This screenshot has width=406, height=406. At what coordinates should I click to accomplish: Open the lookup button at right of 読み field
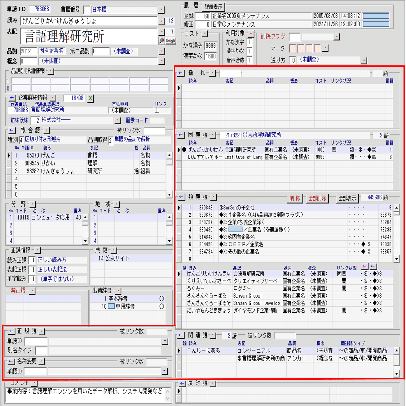pos(161,21)
